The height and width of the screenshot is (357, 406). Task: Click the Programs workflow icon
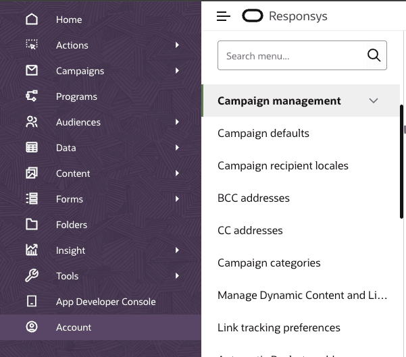click(x=32, y=96)
